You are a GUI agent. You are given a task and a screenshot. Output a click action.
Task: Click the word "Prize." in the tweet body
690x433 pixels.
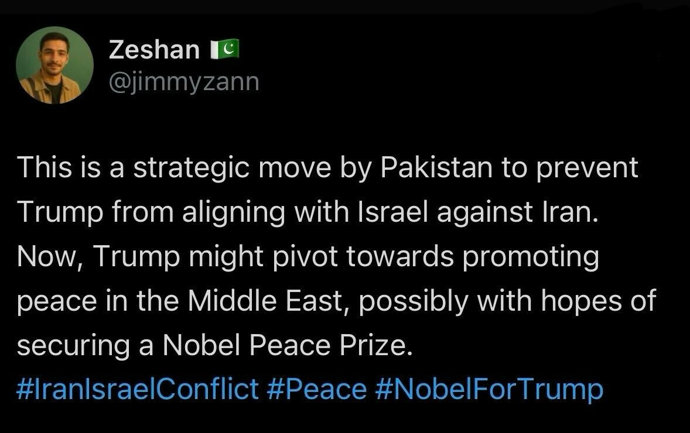click(376, 345)
